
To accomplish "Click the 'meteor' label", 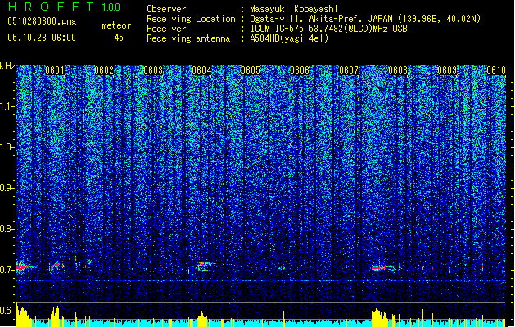I will coord(116,25).
